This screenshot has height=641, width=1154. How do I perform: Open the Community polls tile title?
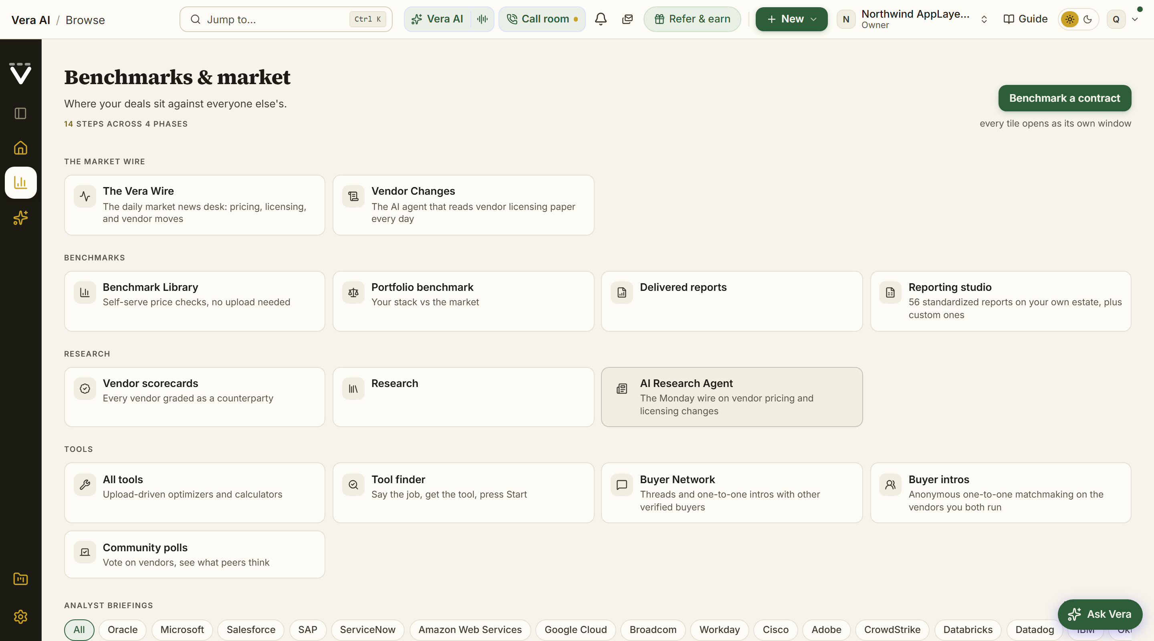(145, 547)
